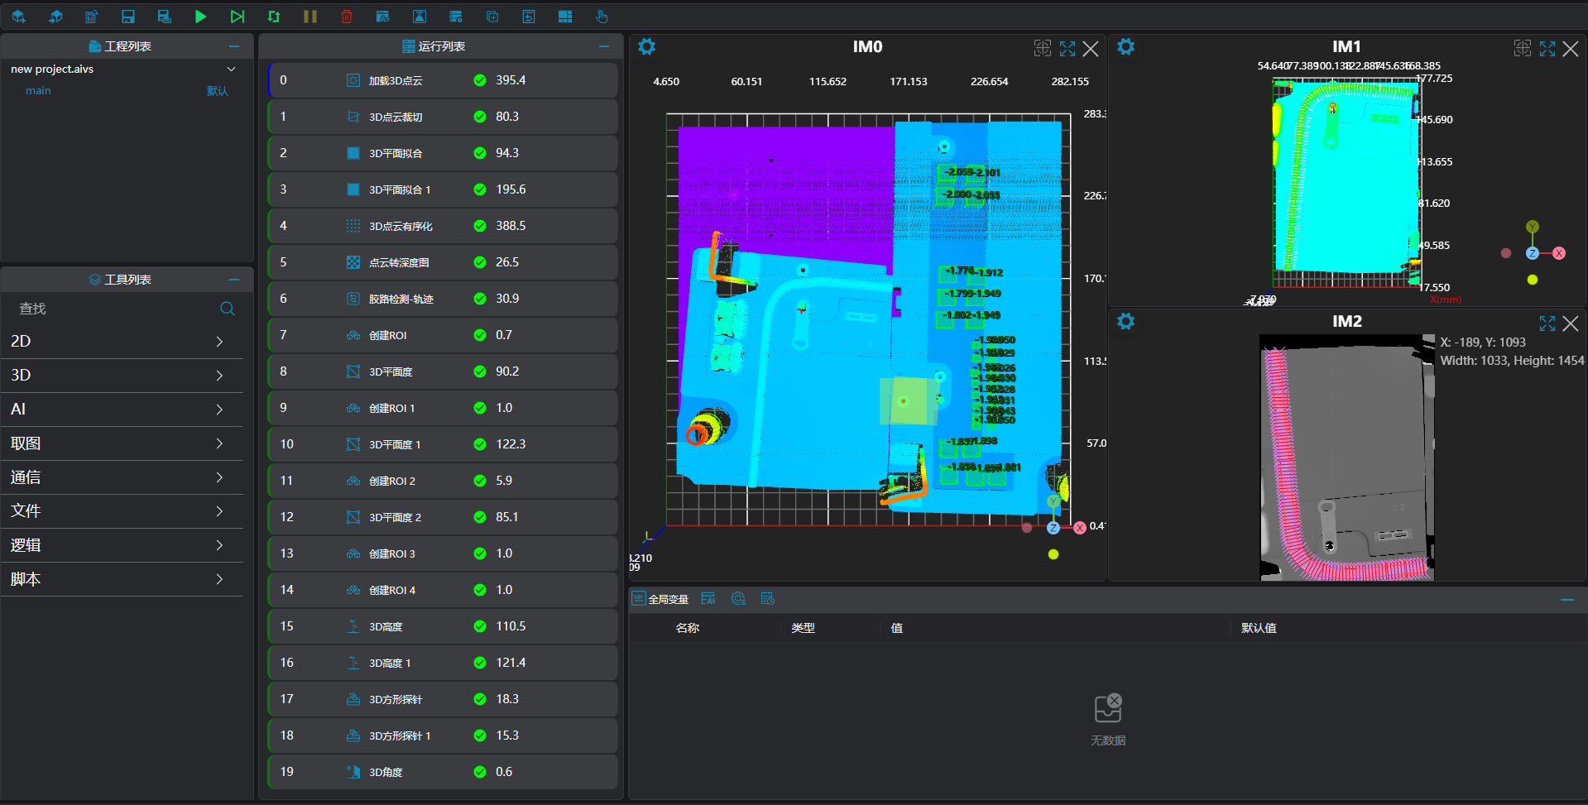1588x805 pixels.
Task: Click the 查找 search field
Action: (x=116, y=309)
